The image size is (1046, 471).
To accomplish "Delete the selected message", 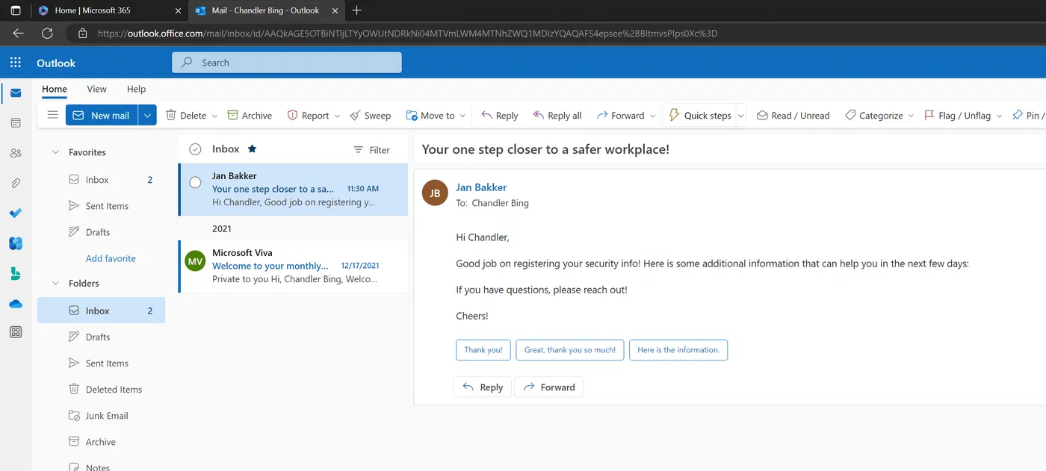I will click(186, 116).
